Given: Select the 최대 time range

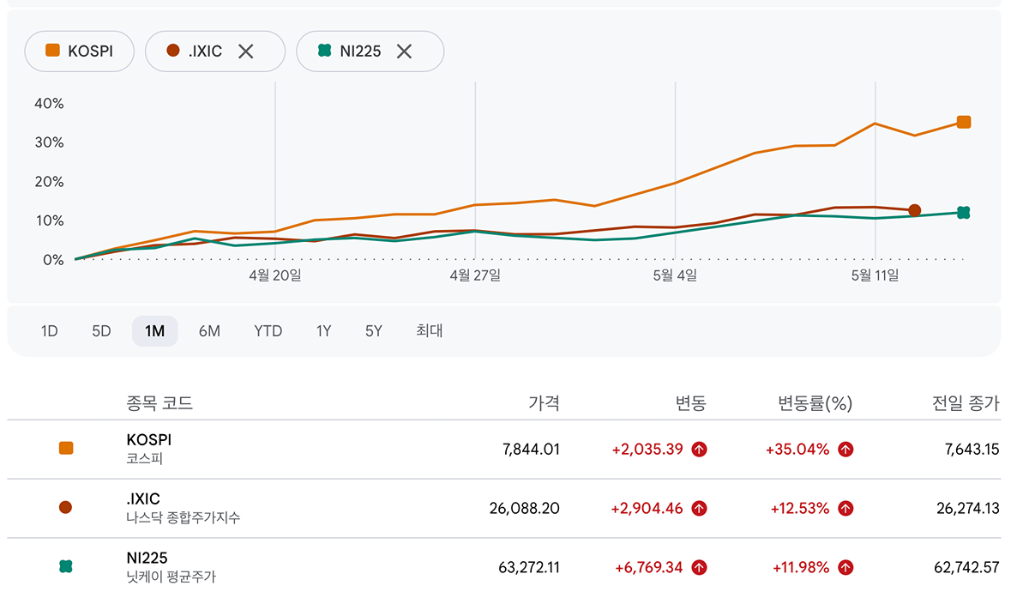Looking at the screenshot, I should 430,331.
